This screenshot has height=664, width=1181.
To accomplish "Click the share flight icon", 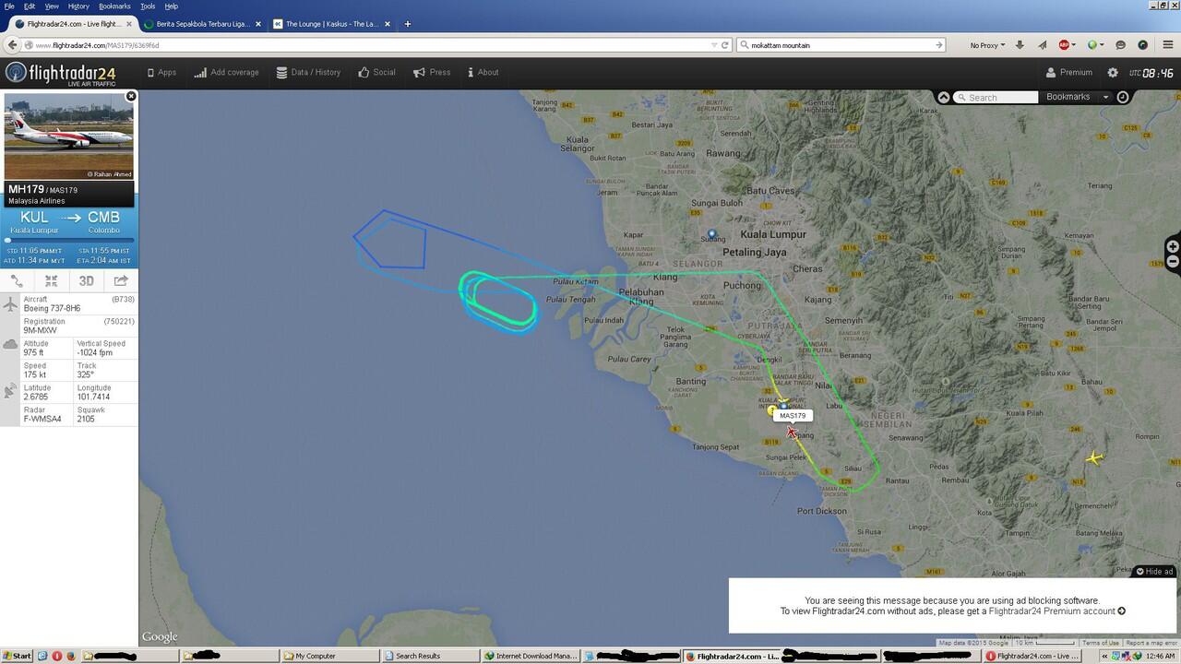I will tap(121, 281).
